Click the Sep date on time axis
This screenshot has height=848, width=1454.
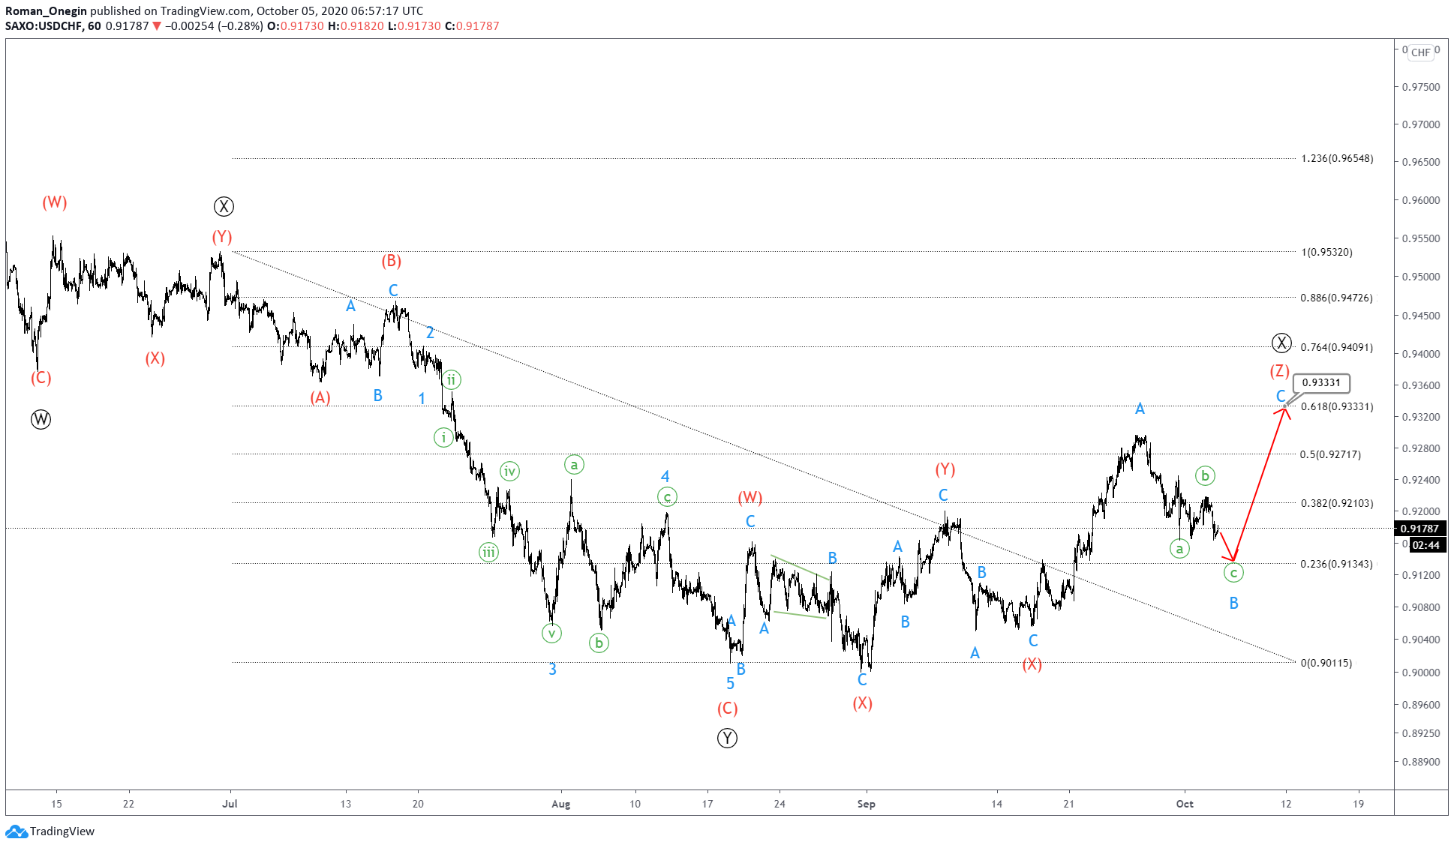(x=866, y=804)
